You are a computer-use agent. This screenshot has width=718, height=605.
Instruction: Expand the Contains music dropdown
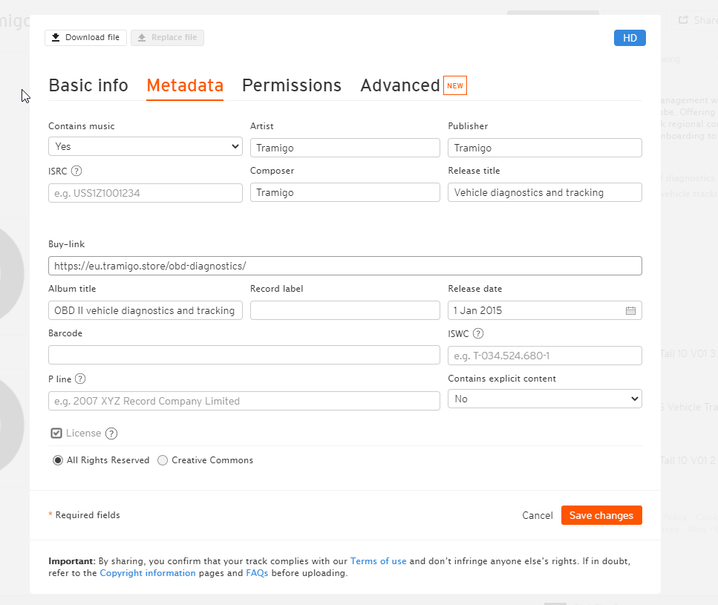tap(146, 146)
